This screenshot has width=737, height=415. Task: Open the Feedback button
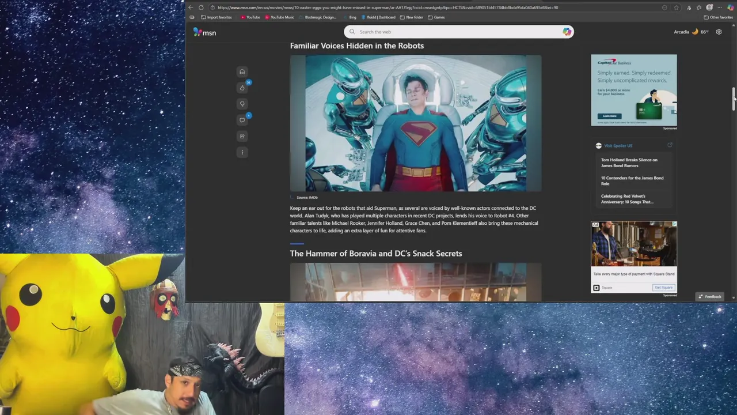coord(710,297)
